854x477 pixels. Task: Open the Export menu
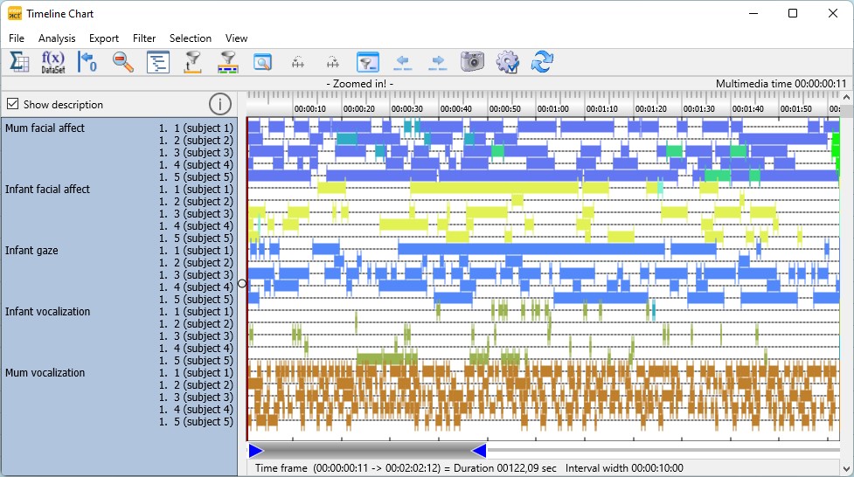click(103, 38)
